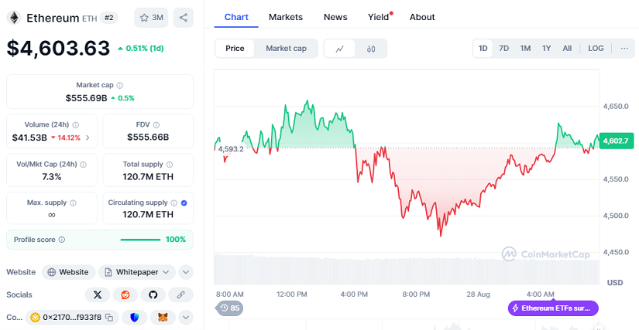
Task: Open the Ethereum ETFs news marker
Action: click(x=553, y=308)
